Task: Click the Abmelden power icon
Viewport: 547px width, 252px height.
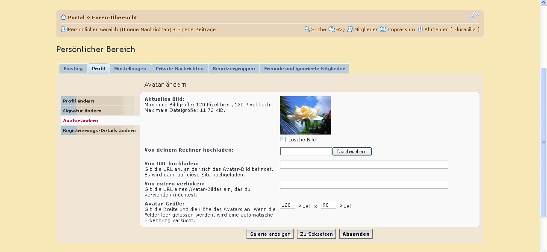Action: point(421,29)
